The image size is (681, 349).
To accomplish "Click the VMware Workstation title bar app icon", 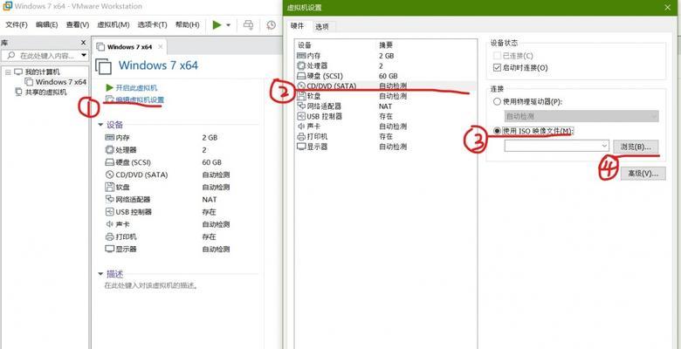I will coord(6,6).
